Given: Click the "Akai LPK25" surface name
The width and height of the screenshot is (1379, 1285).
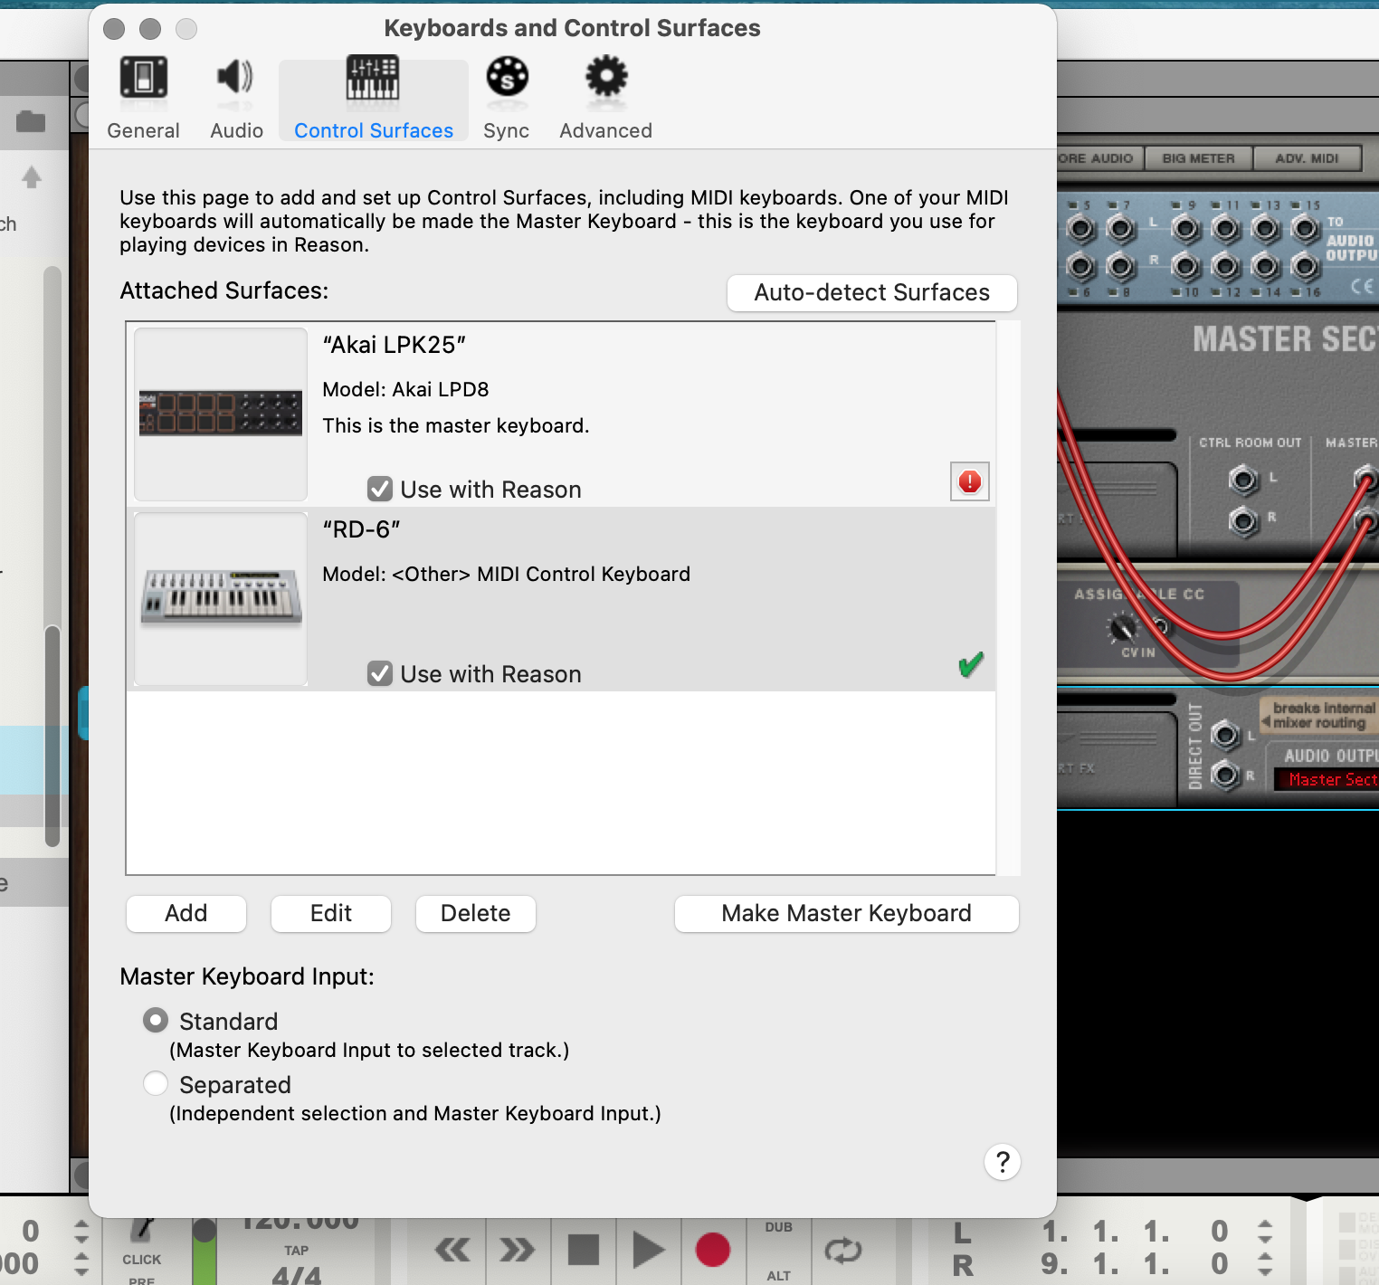Looking at the screenshot, I should pyautogui.click(x=395, y=345).
